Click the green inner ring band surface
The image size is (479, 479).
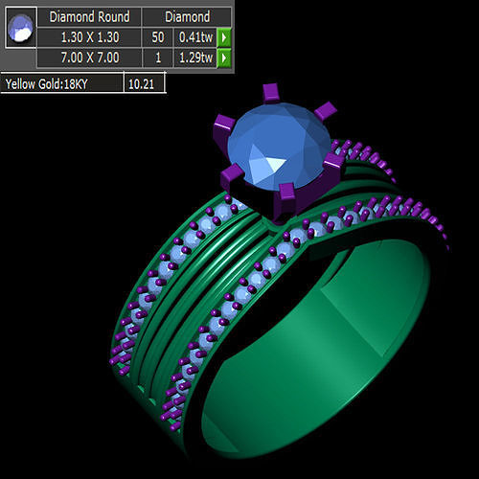pos(319,348)
